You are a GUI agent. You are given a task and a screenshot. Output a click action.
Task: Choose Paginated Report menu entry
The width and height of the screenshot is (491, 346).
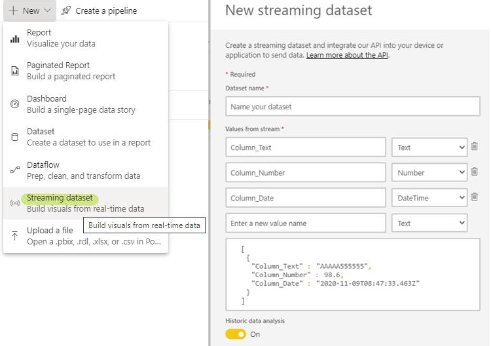86,71
